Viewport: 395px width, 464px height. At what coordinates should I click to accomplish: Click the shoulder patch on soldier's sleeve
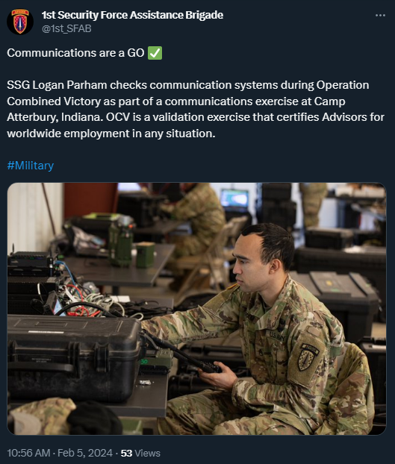pyautogui.click(x=307, y=357)
